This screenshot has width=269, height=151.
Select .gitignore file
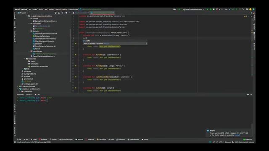tap(26, 71)
